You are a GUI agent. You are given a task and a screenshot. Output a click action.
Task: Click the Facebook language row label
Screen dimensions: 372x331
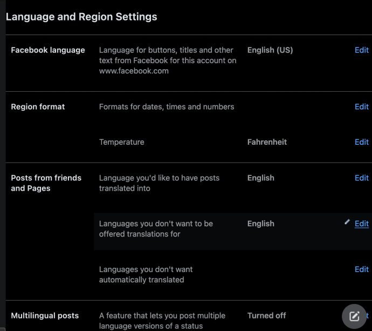(48, 50)
